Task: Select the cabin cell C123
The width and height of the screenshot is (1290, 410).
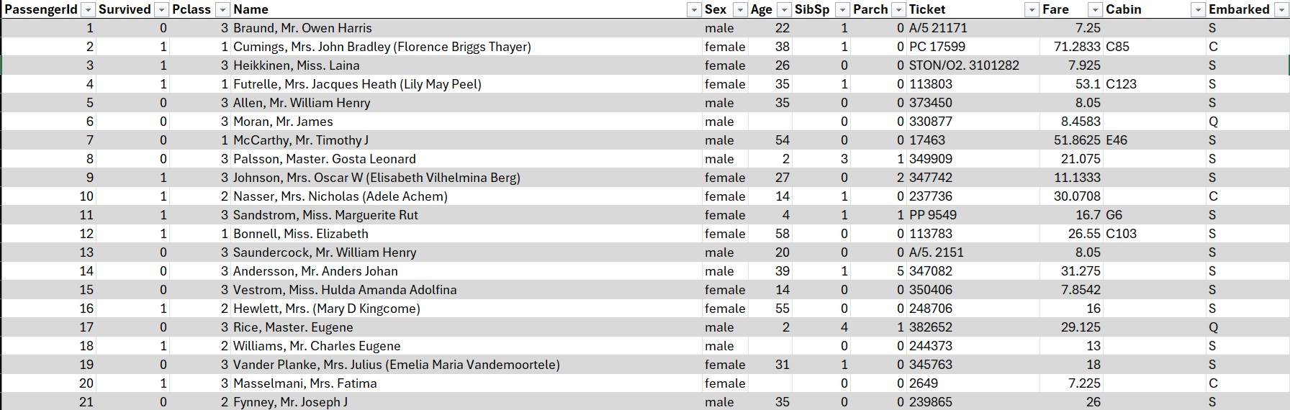Action: point(1121,84)
